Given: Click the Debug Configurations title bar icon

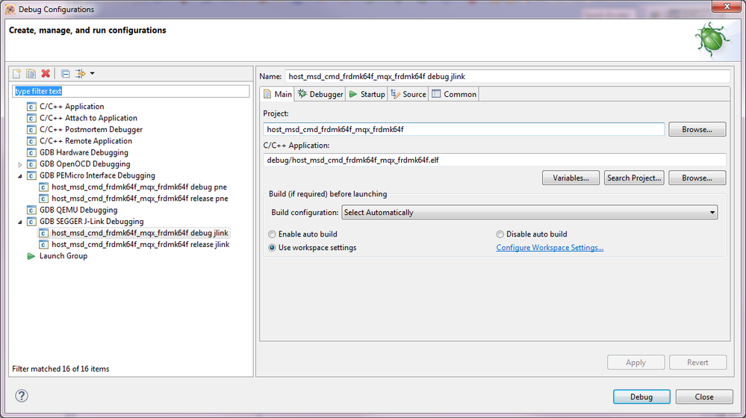Looking at the screenshot, I should (10, 9).
